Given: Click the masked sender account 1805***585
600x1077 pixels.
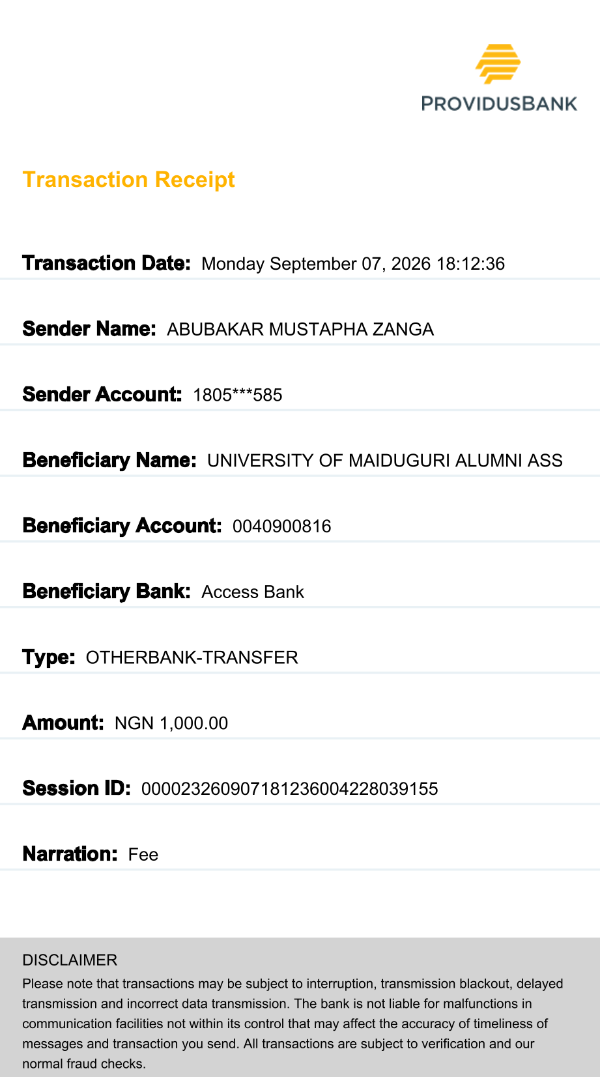Looking at the screenshot, I should click(x=238, y=395).
